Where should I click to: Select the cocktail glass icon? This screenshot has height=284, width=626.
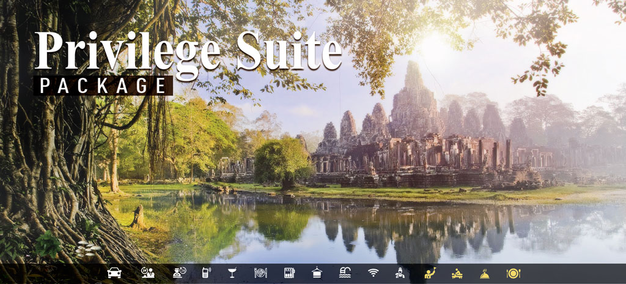[232, 273]
